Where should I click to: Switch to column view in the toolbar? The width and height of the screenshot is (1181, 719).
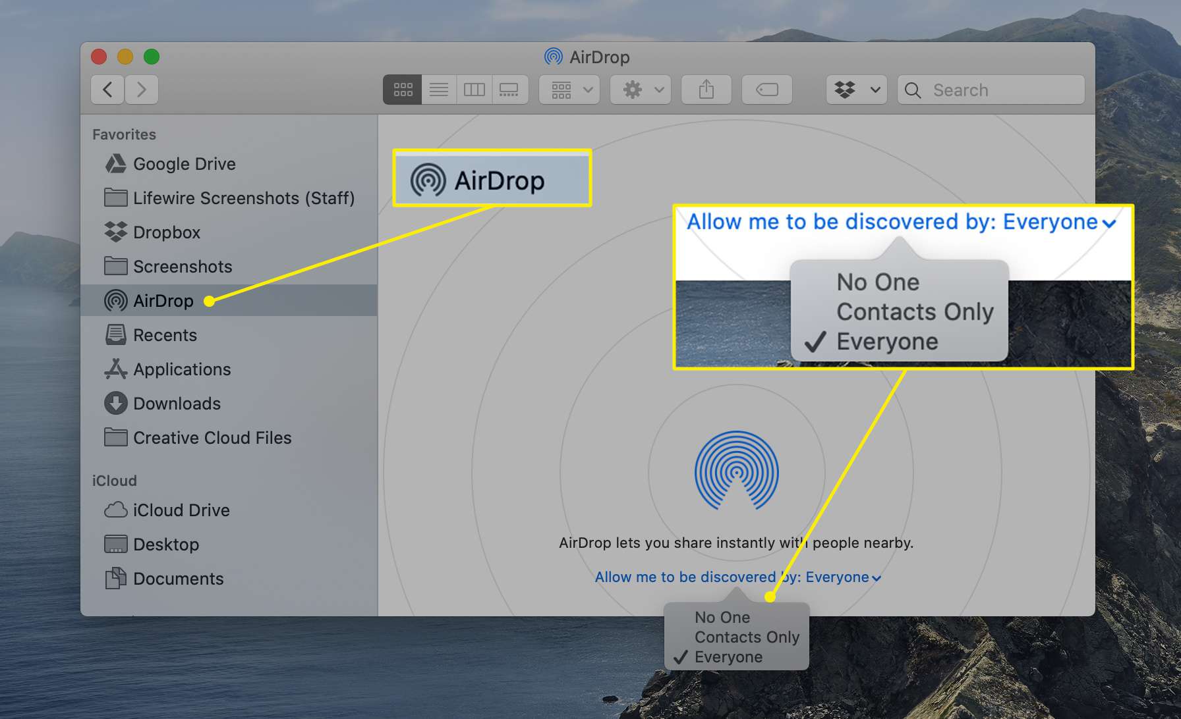tap(475, 90)
